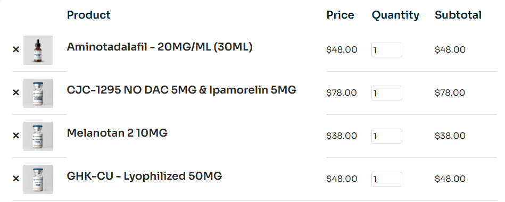Remove GHK-CU Lyophilized 50MG from cart
Screen dimensions: 505x202
coord(16,179)
